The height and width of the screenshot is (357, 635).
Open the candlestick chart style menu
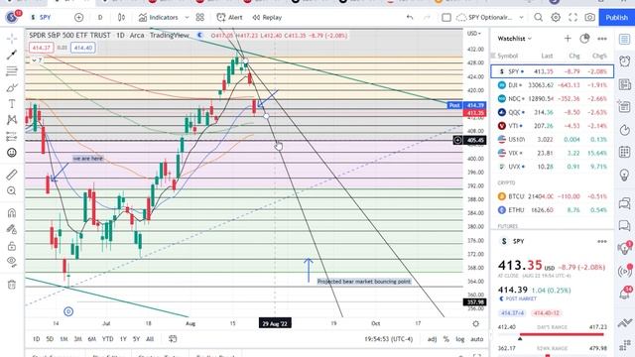pos(121,18)
